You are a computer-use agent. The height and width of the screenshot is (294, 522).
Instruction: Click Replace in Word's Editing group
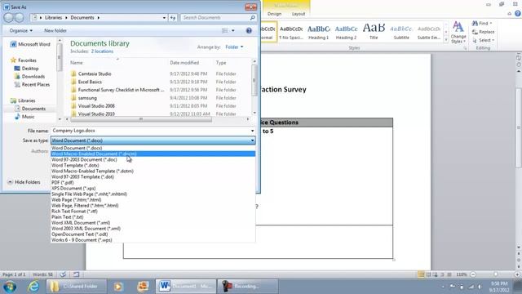pyautogui.click(x=484, y=32)
